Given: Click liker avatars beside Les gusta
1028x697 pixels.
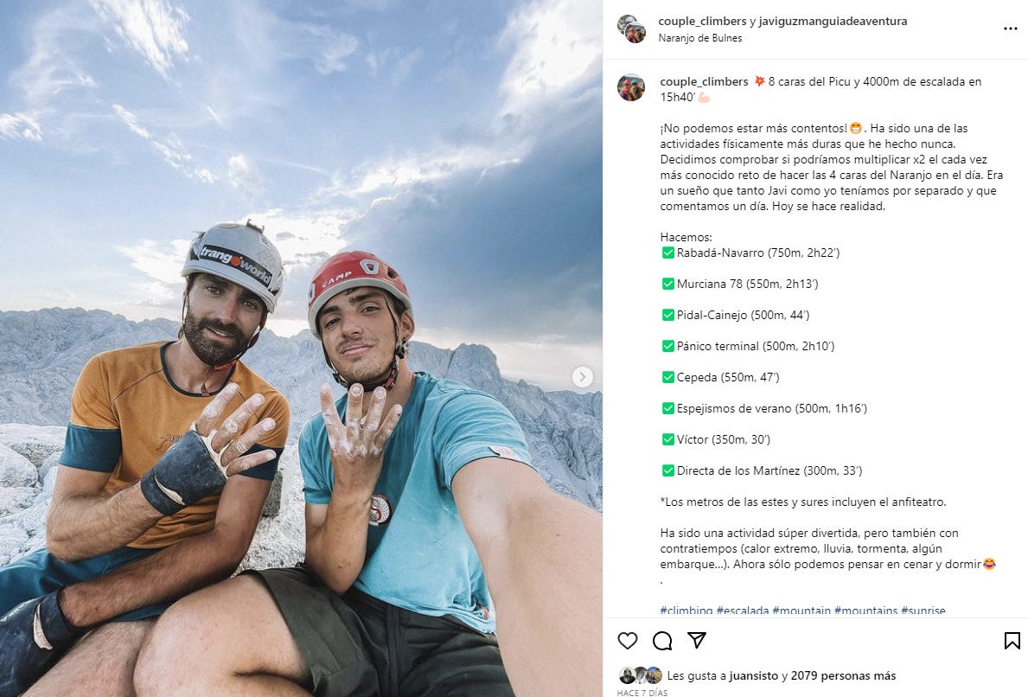Looking at the screenshot, I should tap(641, 675).
